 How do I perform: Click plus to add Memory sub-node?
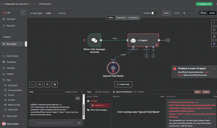[146, 56]
